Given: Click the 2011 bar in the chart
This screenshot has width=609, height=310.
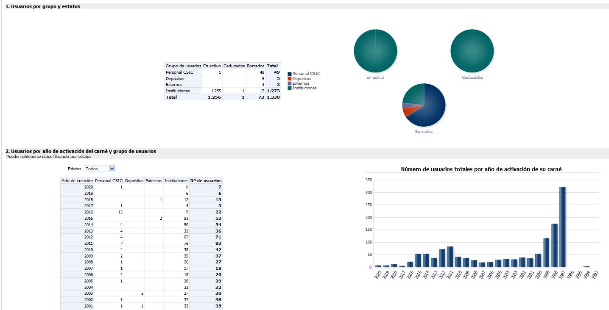Looking at the screenshot, I should pos(450,257).
